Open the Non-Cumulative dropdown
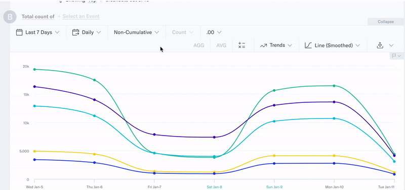 136,32
